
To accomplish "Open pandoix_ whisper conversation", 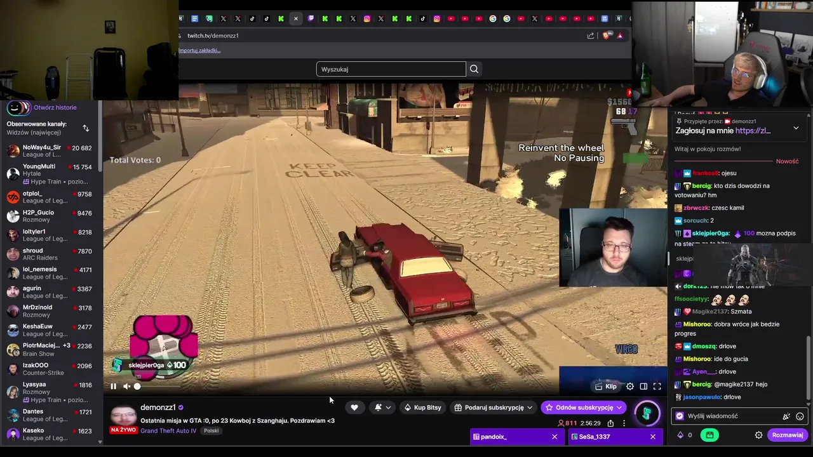I will pos(509,437).
